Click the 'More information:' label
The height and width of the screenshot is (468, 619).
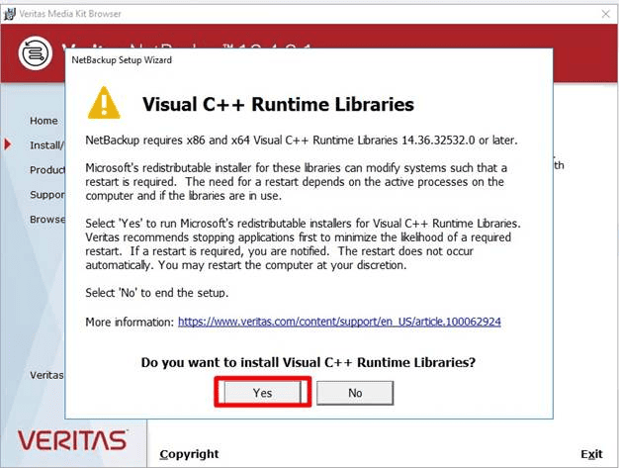(130, 322)
